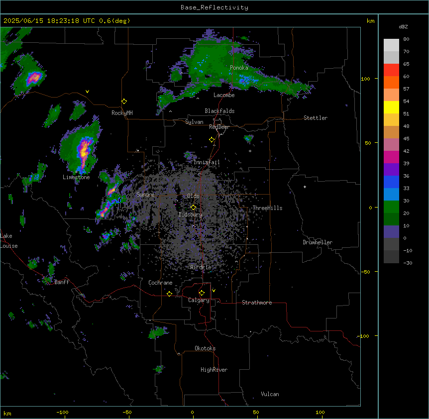Click the 45 value on dBZ legend

406,139
